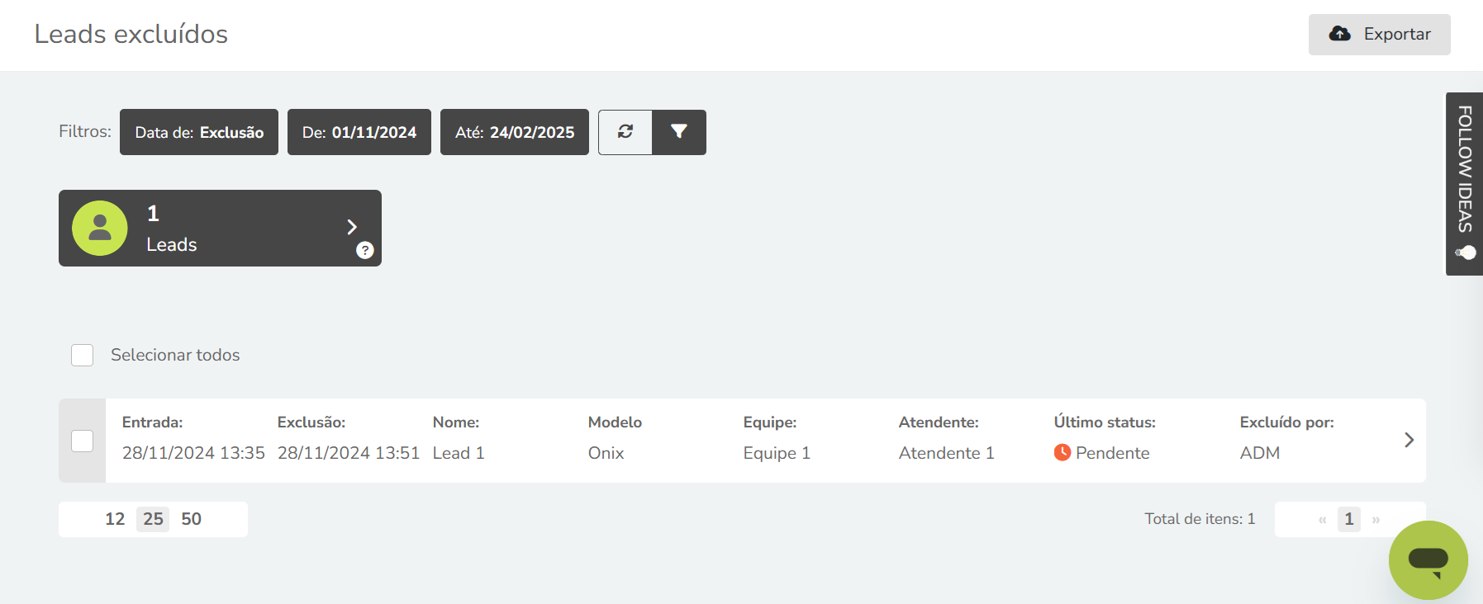Select 12 items per page
This screenshot has width=1483, height=604.
click(x=115, y=519)
